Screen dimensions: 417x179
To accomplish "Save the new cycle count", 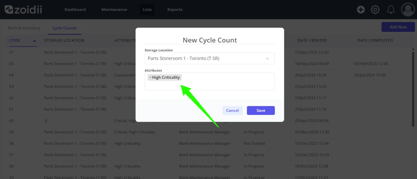I will 261,110.
